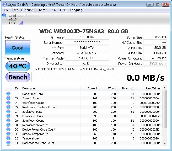
Task: Click status orb for Recalibration Retries
Action: pyautogui.click(x=8, y=125)
